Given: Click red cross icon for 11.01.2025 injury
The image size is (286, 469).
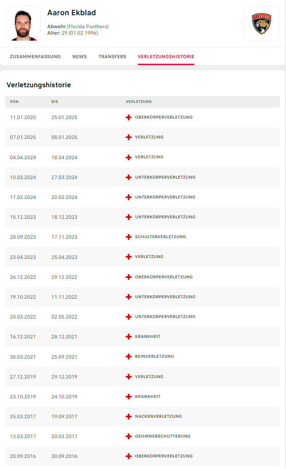Looking at the screenshot, I should tap(129, 117).
